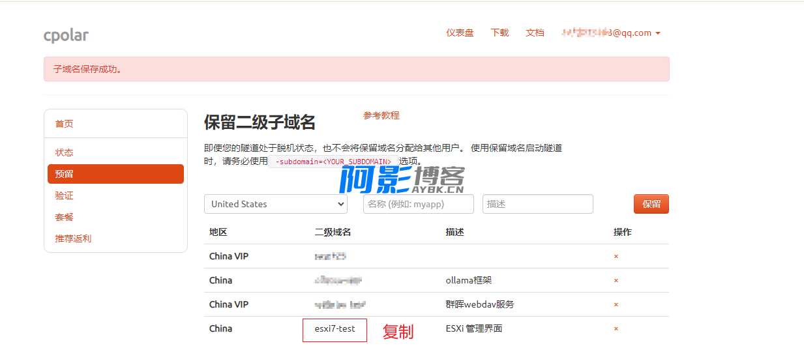Screen dimensions: 804x359
Task: Delete the first China VIP subdomain
Action: click(616, 257)
